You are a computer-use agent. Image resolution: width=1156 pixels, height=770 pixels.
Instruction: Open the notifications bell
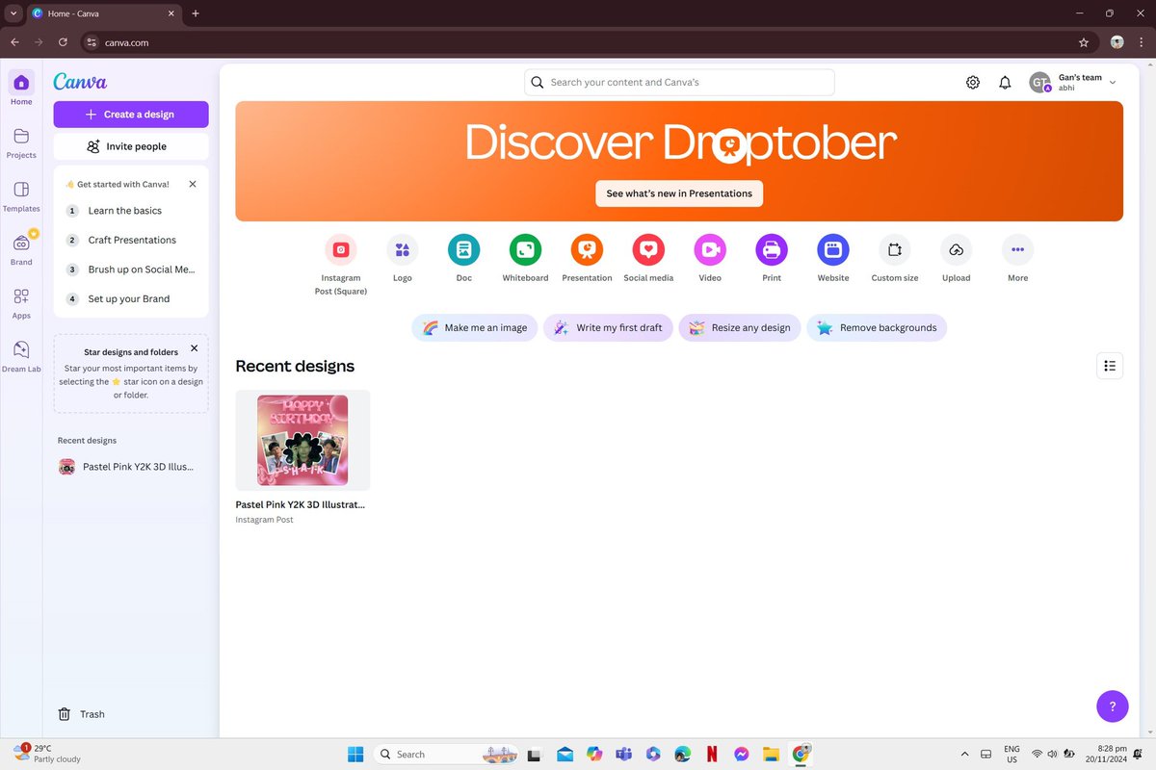point(1005,83)
